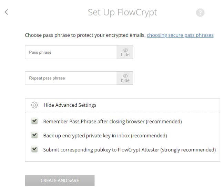Uncheck Submit corresponding pubkey to Attester checkbox
Viewport: 224px width, 189px height.
click(x=34, y=149)
